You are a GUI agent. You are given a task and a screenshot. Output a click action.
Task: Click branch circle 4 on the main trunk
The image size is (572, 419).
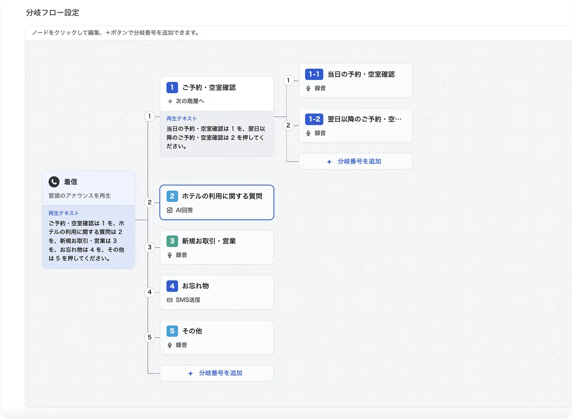[150, 292]
